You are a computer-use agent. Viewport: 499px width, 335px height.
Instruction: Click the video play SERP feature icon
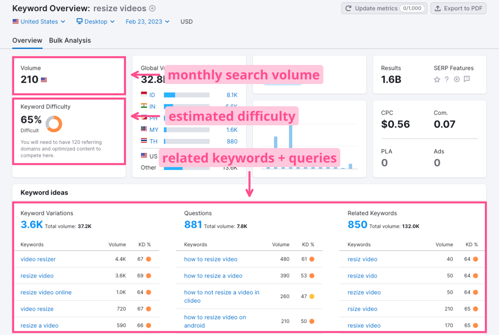(x=457, y=79)
